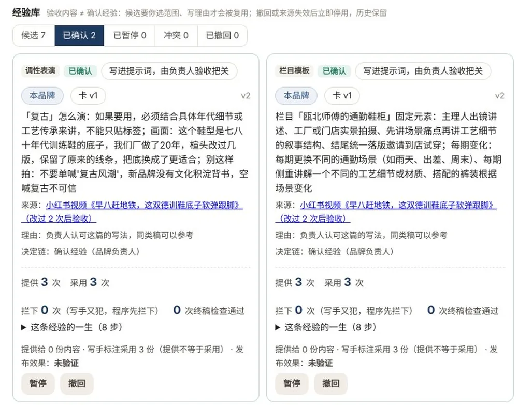This screenshot has height=405, width=518.
Task: Open the 冲突 0 tab
Action: point(176,35)
